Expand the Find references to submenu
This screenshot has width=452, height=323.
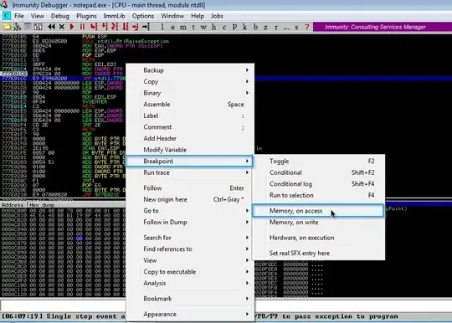190,249
